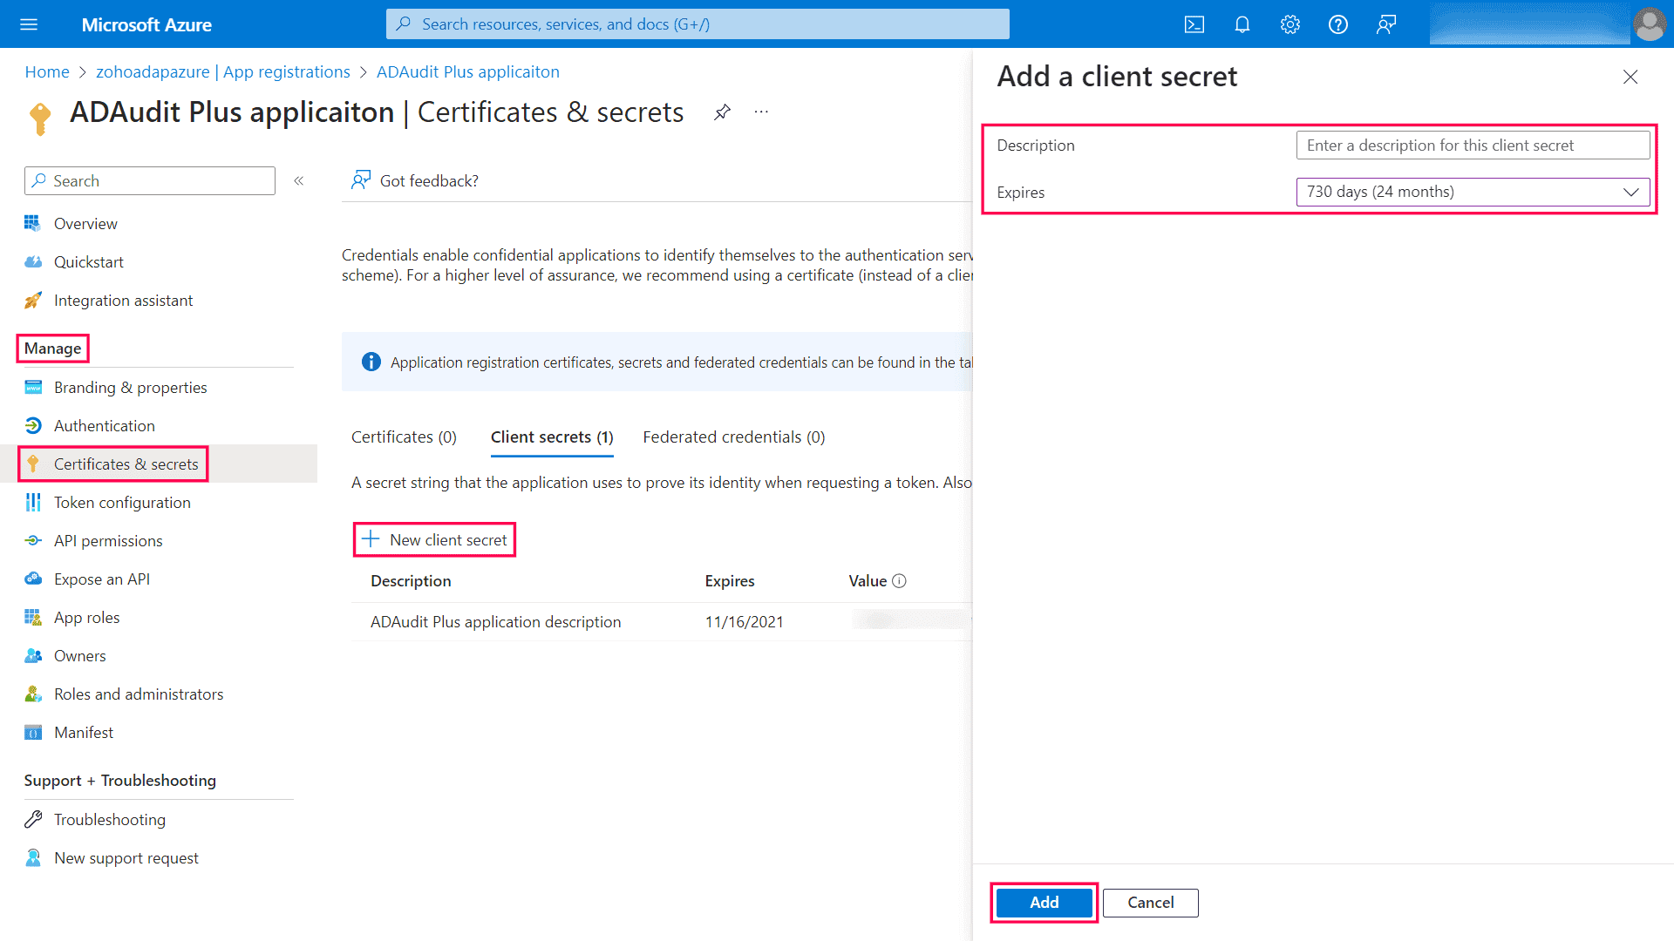The height and width of the screenshot is (941, 1674).
Task: Open the Token configuration sidebar icon
Action: (32, 502)
